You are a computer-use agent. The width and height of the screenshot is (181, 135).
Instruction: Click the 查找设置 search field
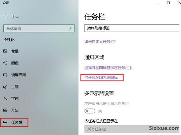[39, 28]
